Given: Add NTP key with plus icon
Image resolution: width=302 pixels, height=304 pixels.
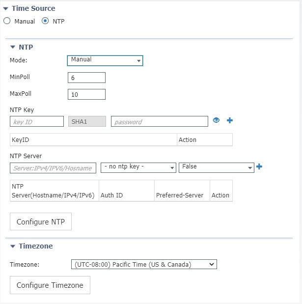Looking at the screenshot, I should 230,120.
